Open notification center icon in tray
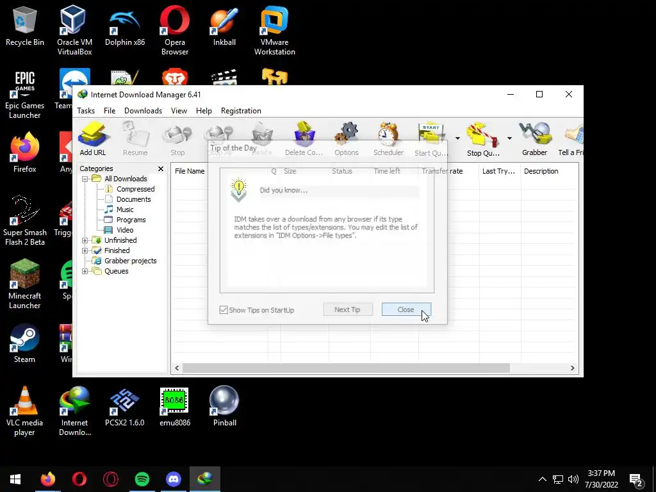The height and width of the screenshot is (492, 656). [x=636, y=479]
